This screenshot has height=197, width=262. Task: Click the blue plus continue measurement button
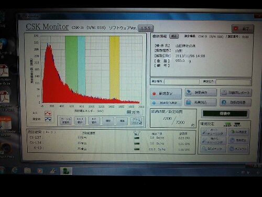tap(166, 103)
